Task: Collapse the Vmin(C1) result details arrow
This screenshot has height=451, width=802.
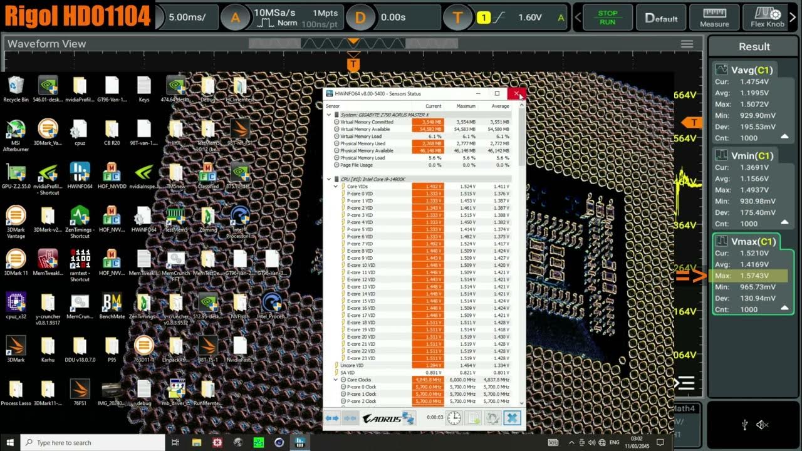Action: tap(784, 222)
